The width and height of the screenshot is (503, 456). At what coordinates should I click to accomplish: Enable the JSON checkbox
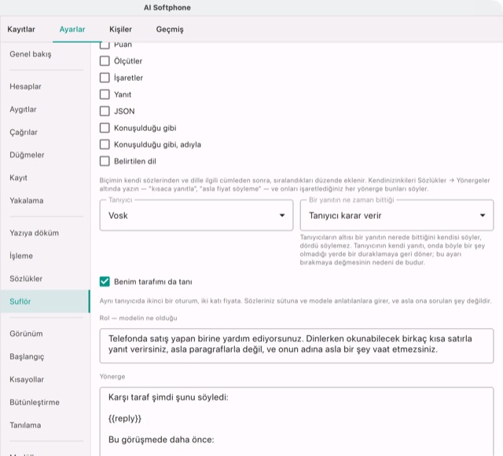coord(105,111)
